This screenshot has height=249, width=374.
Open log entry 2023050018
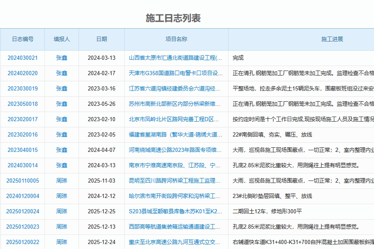(x=21, y=104)
